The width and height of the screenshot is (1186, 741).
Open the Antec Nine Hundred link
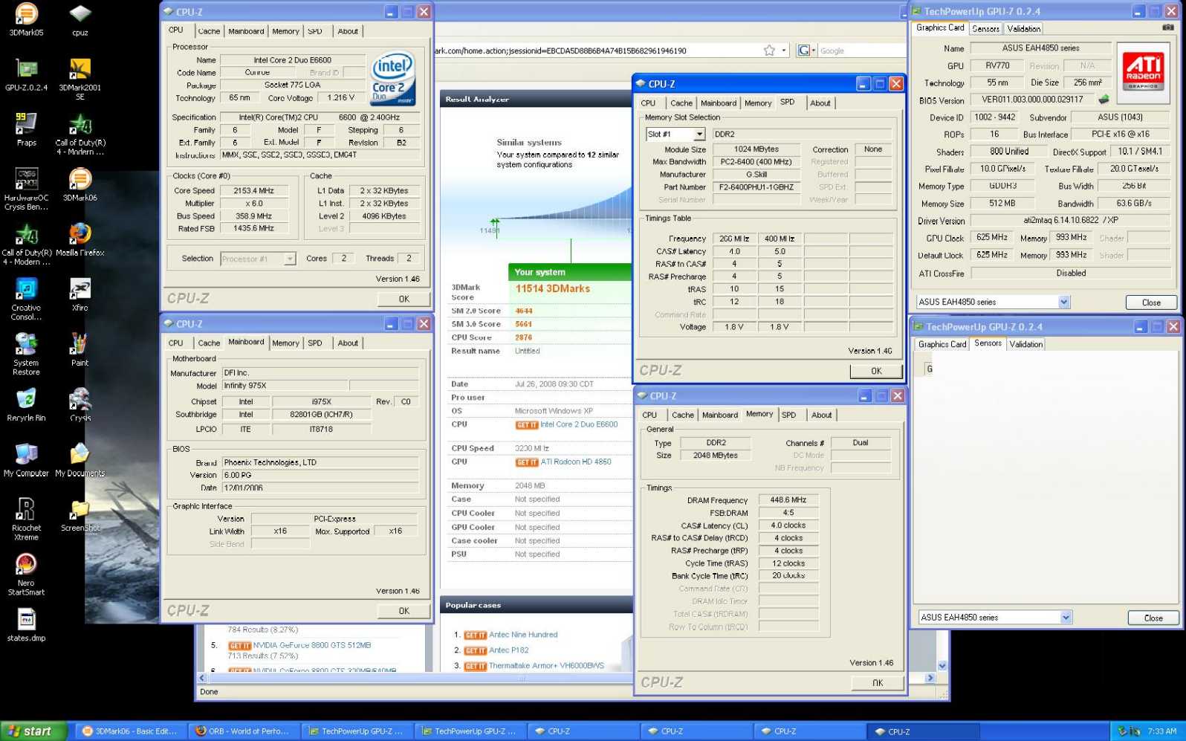523,635
